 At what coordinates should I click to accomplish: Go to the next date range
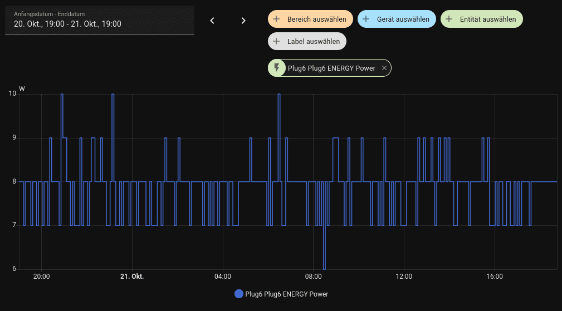(x=243, y=21)
